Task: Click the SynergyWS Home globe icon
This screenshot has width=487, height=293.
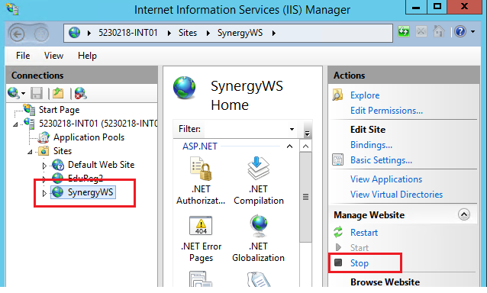Action: click(185, 88)
